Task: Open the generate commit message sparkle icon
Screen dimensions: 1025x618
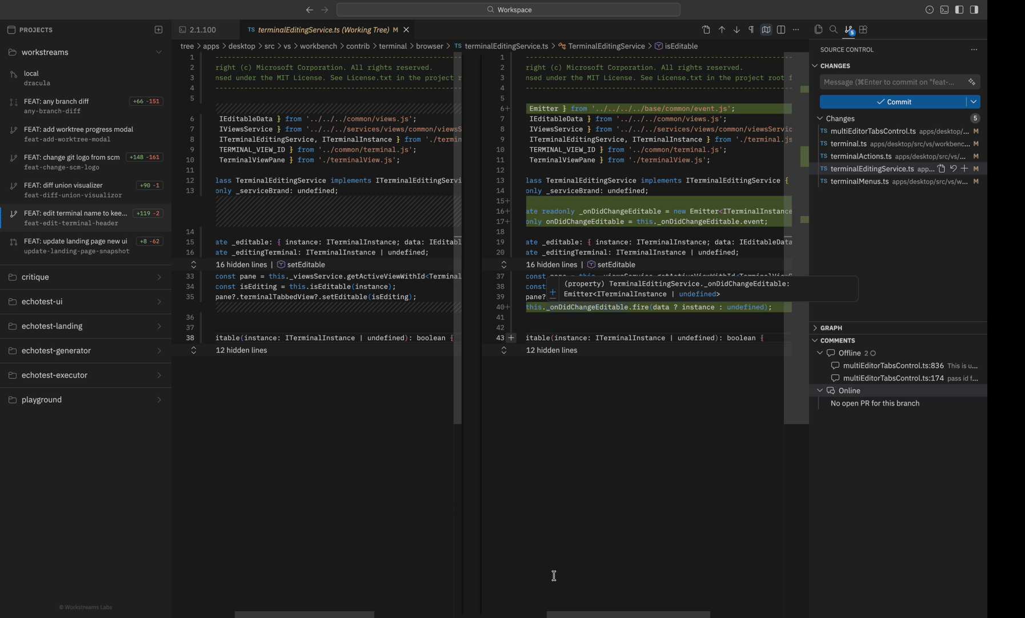Action: click(x=972, y=82)
